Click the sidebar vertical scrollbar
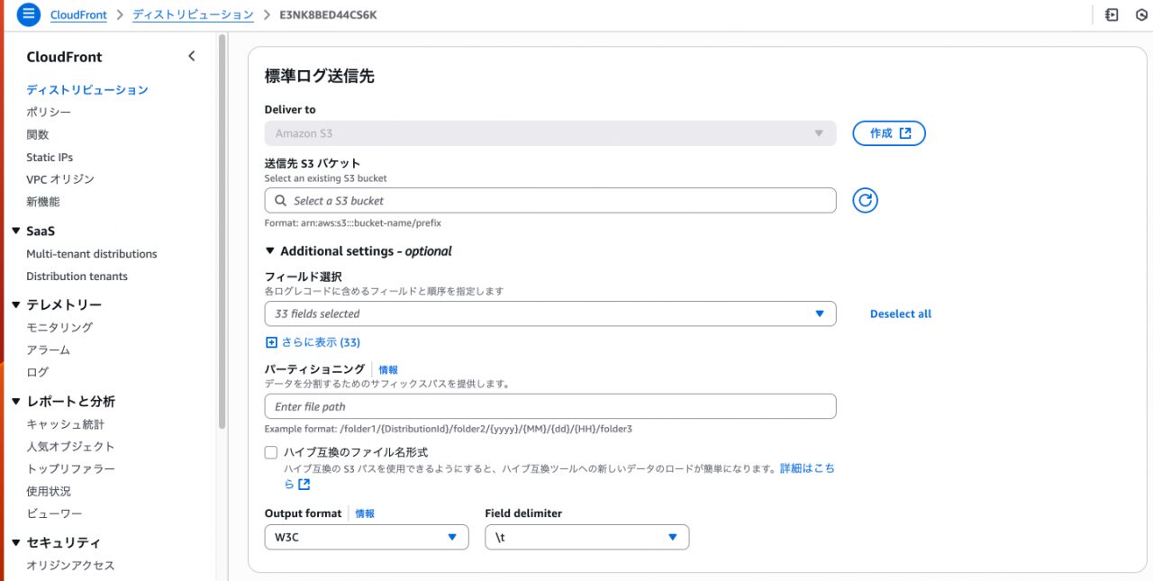The width and height of the screenshot is (1153, 581). coord(222,231)
